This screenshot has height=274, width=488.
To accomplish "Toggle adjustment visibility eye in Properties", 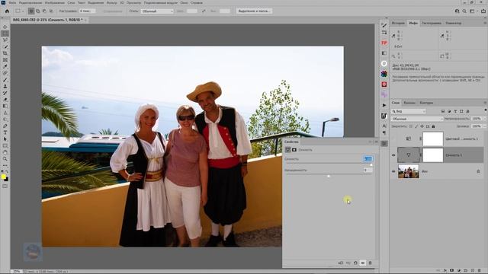I will point(363,263).
